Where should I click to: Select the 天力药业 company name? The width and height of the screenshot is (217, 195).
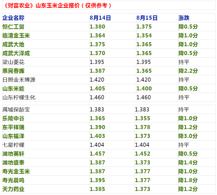pyautogui.click(x=13, y=189)
